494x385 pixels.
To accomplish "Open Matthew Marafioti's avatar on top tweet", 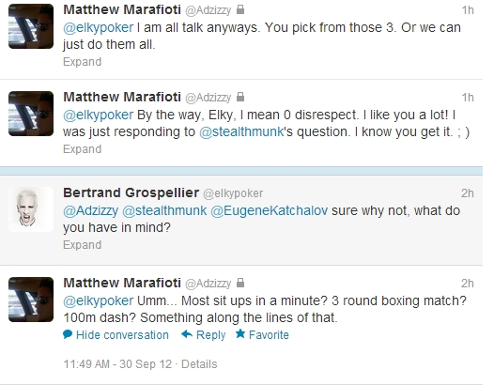I will 31,26.
